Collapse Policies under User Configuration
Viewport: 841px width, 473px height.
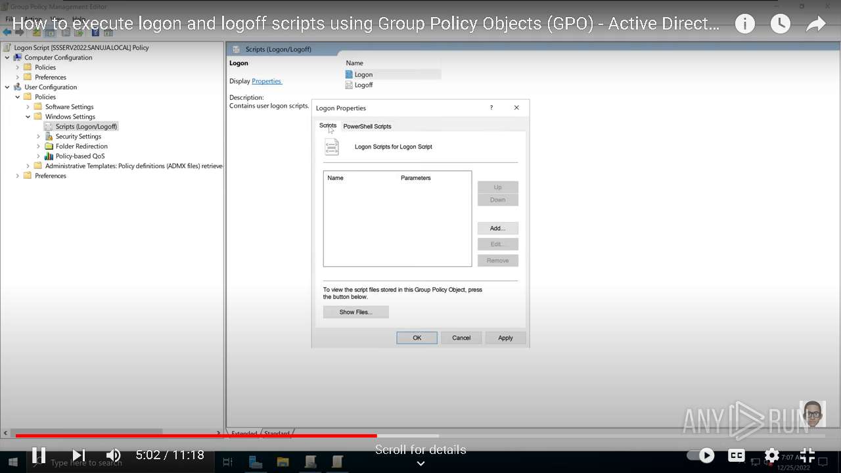click(x=18, y=97)
